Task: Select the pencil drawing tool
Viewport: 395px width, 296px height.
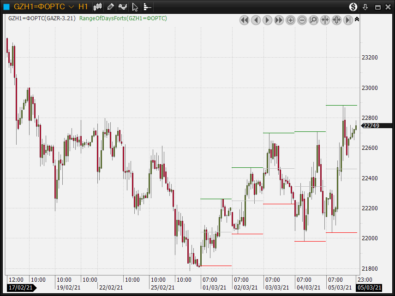Action: pyautogui.click(x=110, y=6)
